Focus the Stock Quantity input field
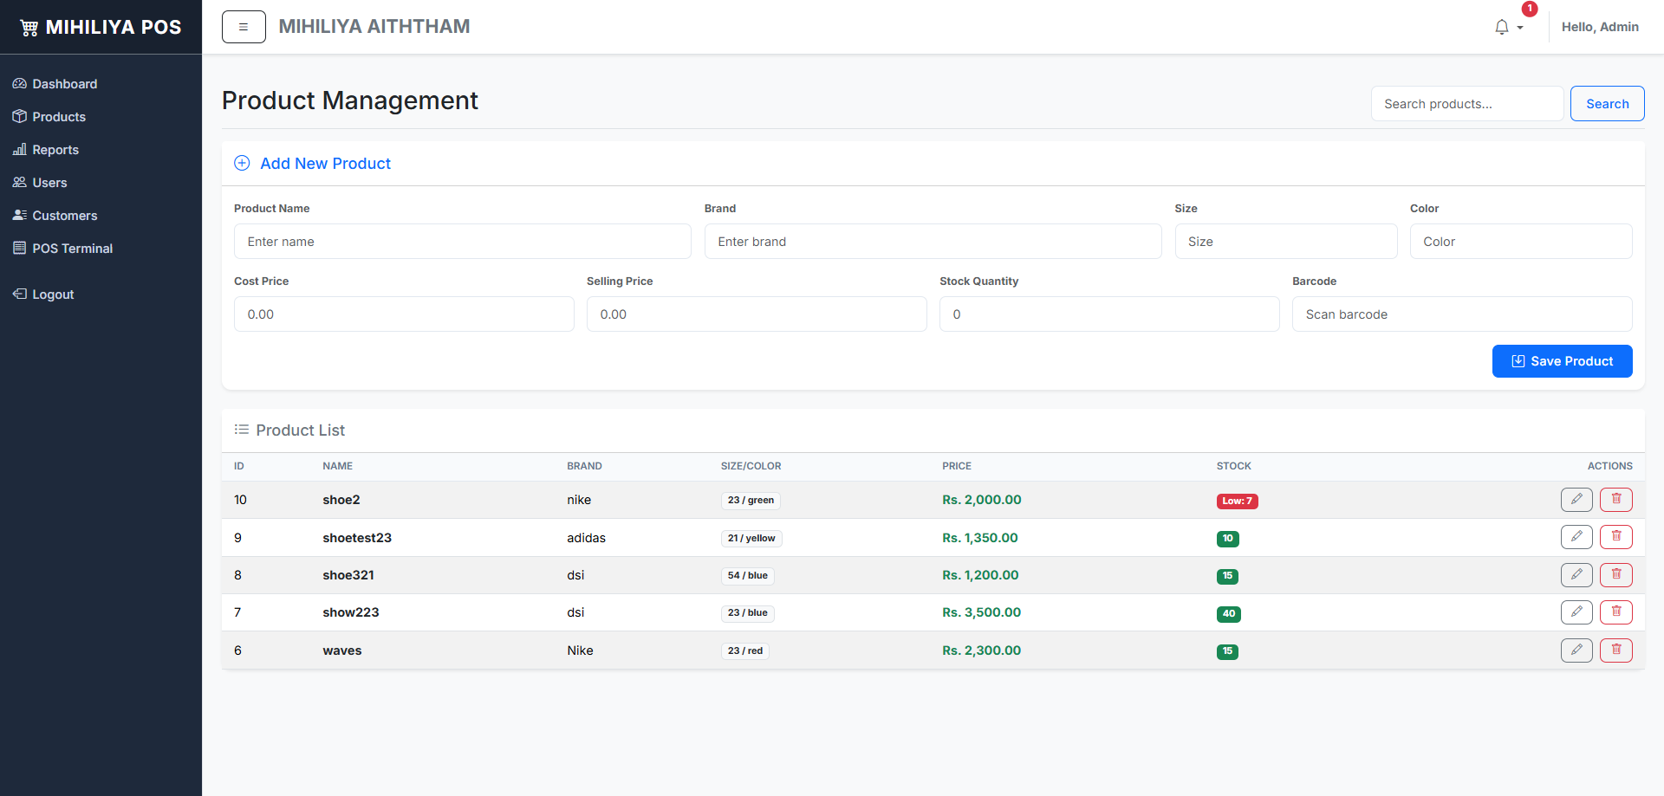This screenshot has width=1664, height=796. click(x=1109, y=314)
